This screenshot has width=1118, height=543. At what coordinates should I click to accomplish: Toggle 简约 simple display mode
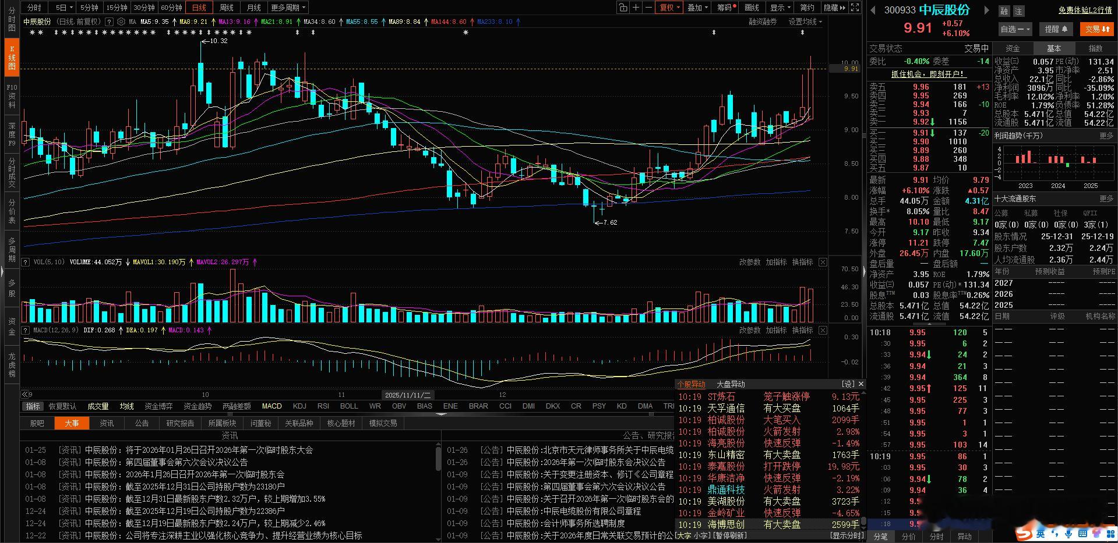[x=807, y=8]
